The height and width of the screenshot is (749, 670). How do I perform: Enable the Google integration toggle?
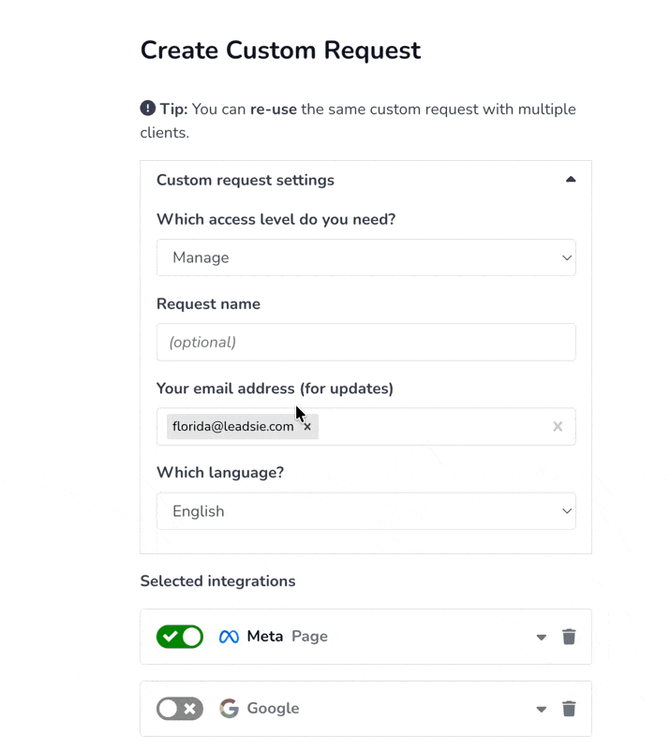[x=180, y=709]
